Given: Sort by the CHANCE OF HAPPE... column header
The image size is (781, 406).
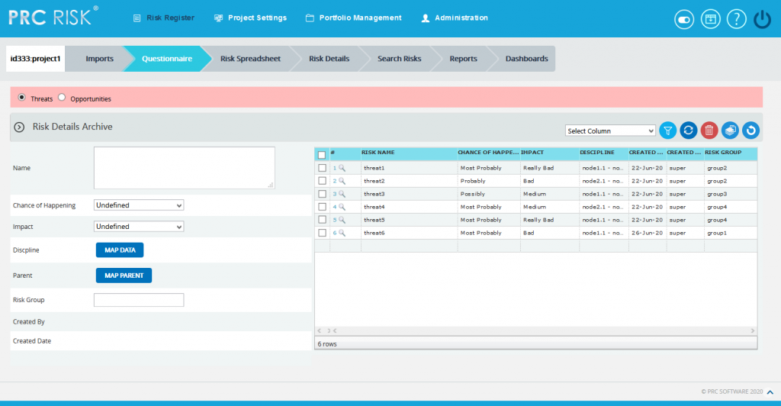Looking at the screenshot, I should (488, 153).
